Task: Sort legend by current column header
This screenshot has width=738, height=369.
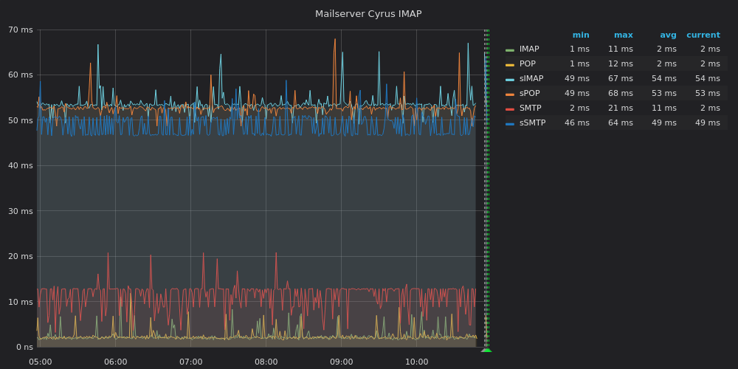Action: (703, 35)
